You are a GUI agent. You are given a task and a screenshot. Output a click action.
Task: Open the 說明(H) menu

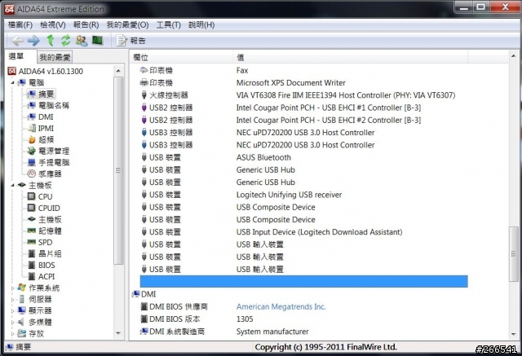(201, 25)
